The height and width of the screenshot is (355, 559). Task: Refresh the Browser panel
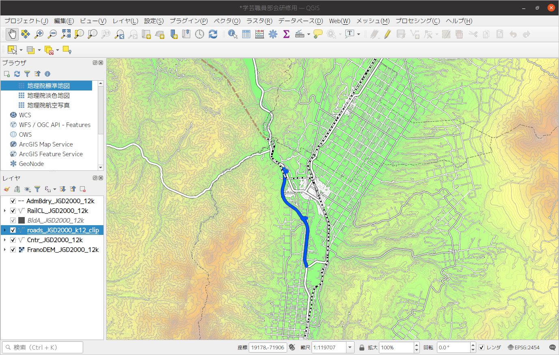tap(17, 74)
